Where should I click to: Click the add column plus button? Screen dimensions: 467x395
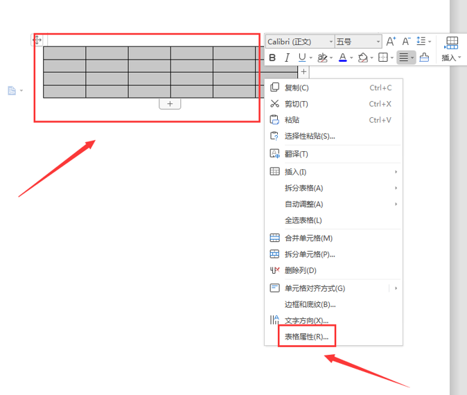303,72
